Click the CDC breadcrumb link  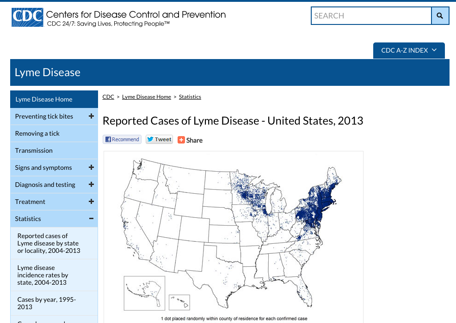[x=108, y=97]
